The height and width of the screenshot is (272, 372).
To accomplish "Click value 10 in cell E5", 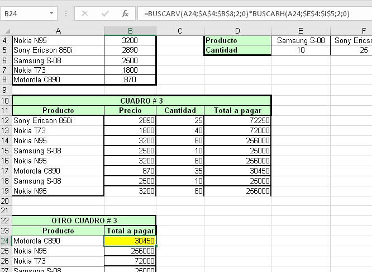I will click(x=301, y=50).
